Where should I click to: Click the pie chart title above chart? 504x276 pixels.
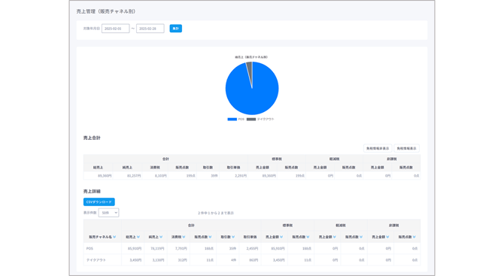(251, 57)
